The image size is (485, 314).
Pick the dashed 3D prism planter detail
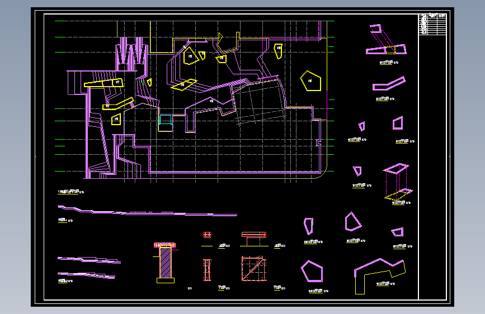pyautogui.click(x=398, y=182)
